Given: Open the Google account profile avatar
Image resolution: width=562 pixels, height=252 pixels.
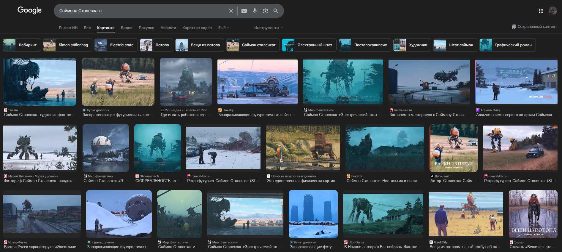Looking at the screenshot, I should click(x=552, y=11).
